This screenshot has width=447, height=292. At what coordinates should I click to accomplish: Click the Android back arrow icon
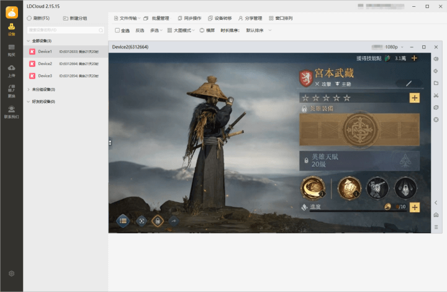pyautogui.click(x=436, y=203)
